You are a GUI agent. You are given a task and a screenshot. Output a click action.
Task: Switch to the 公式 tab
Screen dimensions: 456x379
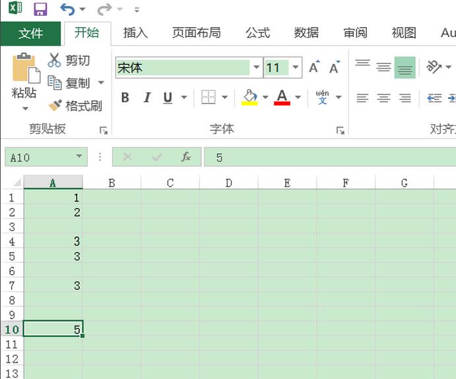[258, 33]
